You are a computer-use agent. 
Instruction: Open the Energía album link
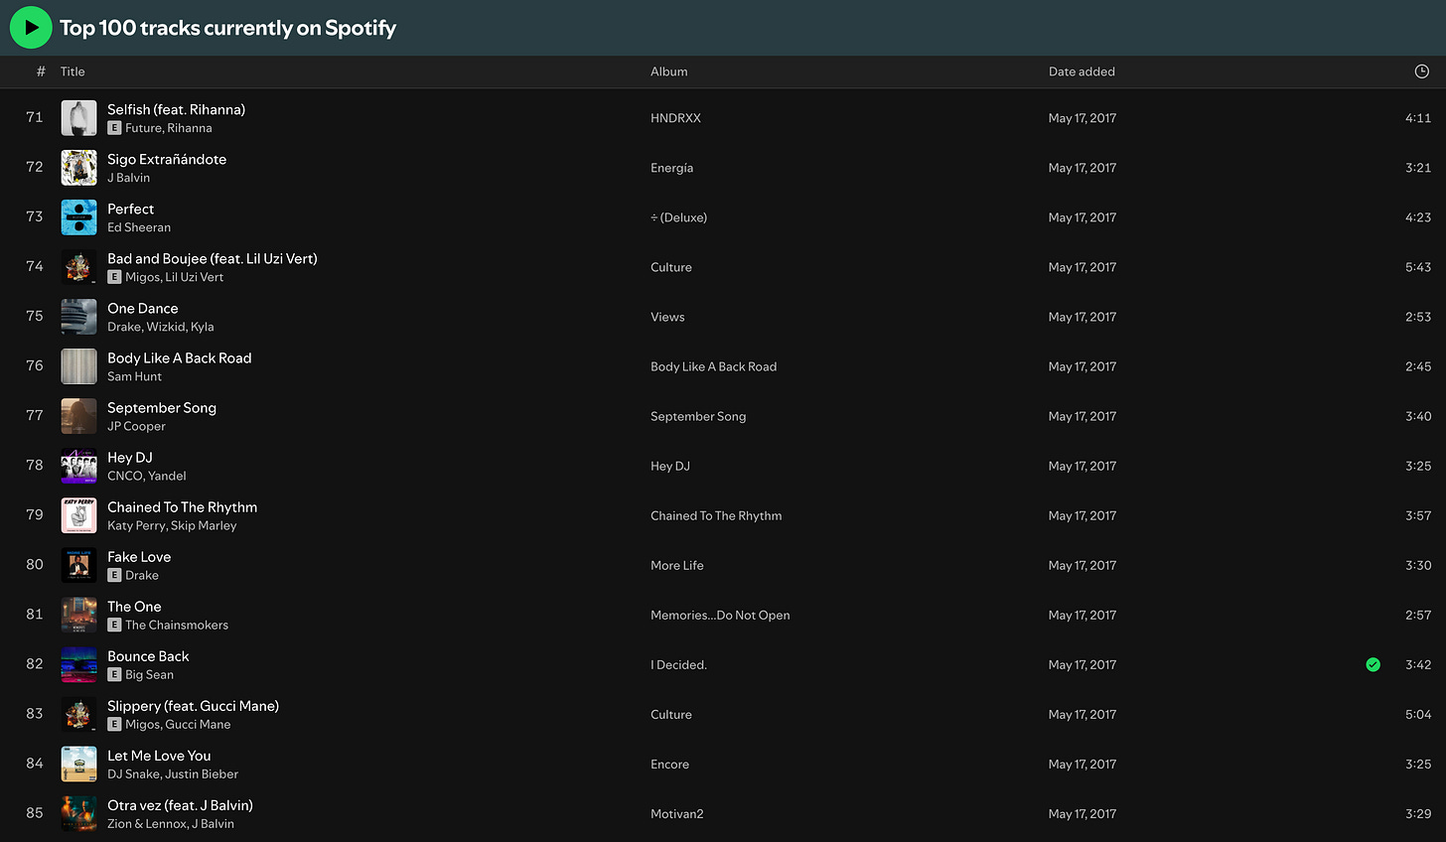[x=671, y=168]
